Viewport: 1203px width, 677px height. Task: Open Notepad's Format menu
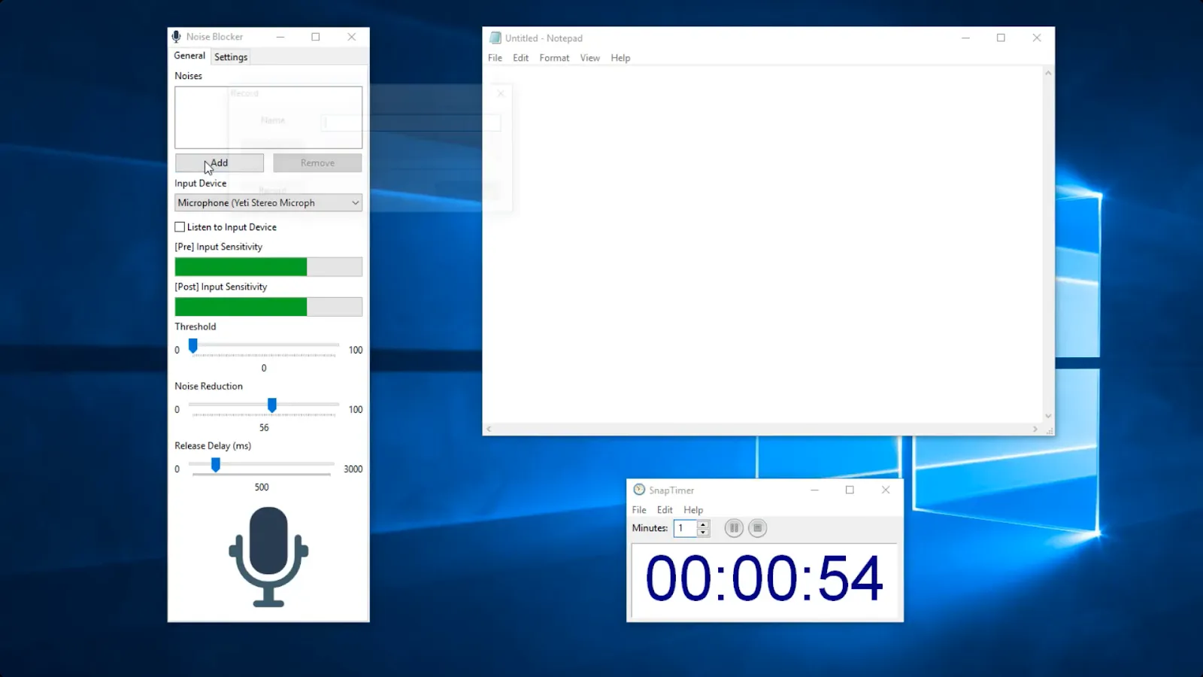tap(554, 58)
